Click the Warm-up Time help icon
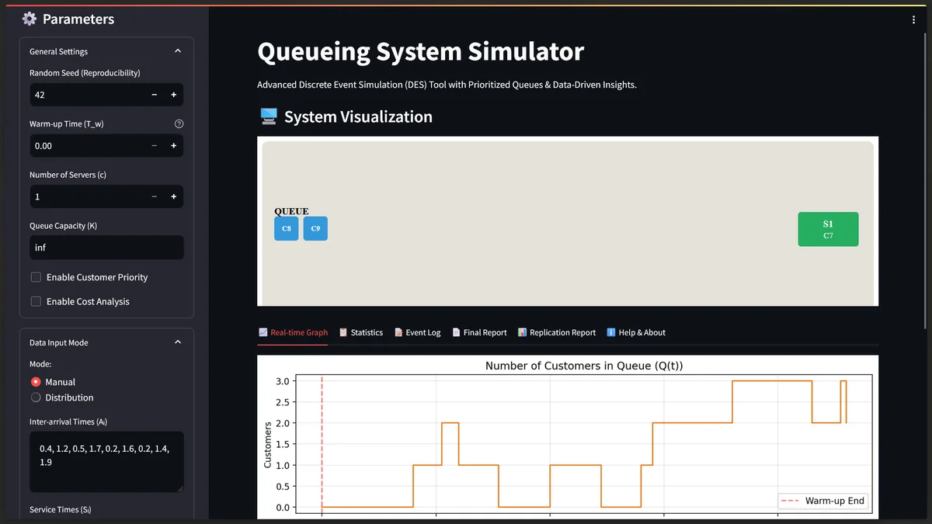 coord(179,124)
